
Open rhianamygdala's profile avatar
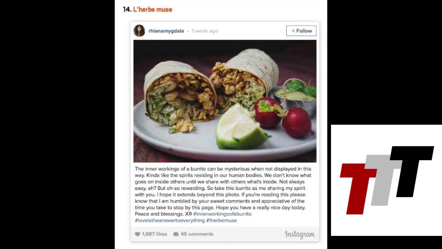(139, 31)
